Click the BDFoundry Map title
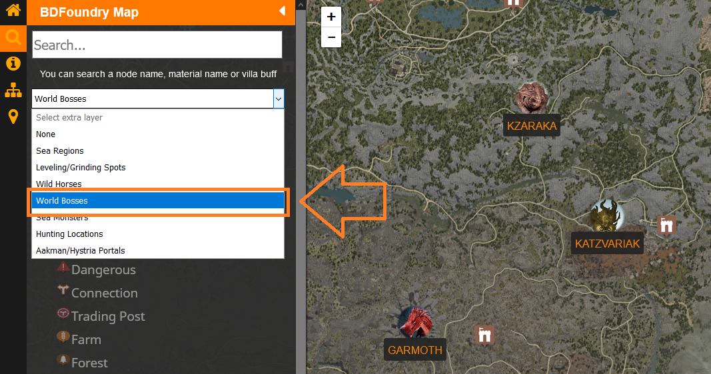The height and width of the screenshot is (374, 711). [89, 12]
